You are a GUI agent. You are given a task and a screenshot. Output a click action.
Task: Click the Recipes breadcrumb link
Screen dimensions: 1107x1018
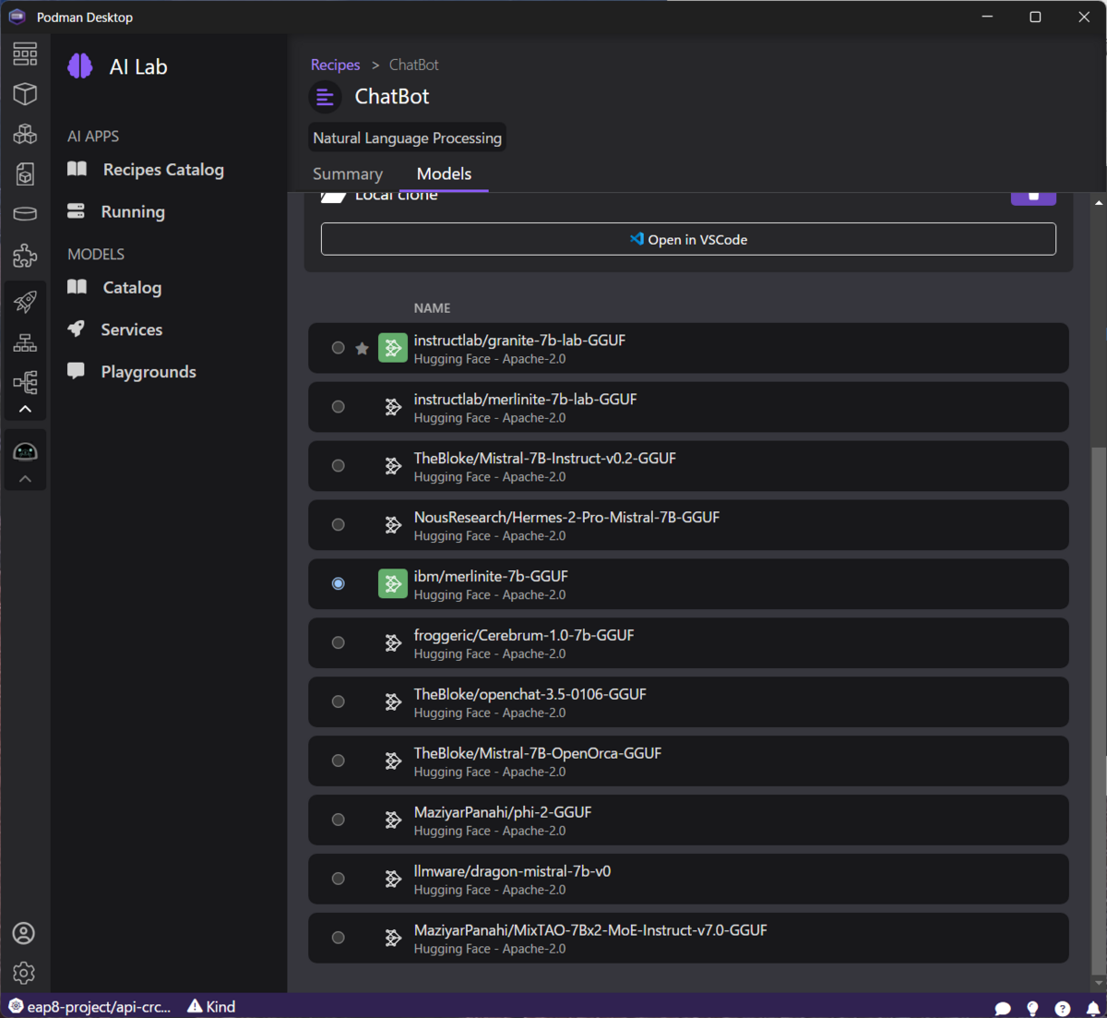[335, 65]
